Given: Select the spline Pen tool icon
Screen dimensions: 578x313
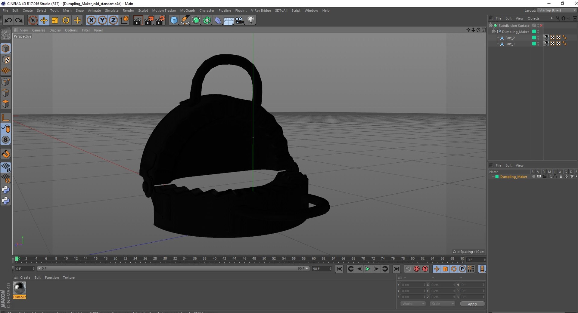Looking at the screenshot, I should click(x=185, y=20).
